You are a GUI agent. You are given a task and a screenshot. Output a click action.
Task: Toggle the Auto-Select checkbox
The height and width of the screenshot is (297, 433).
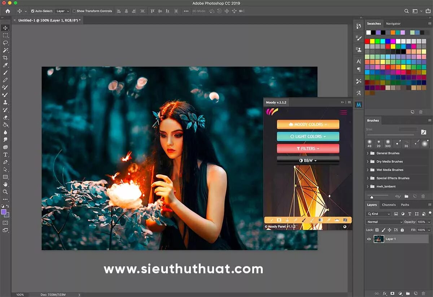33,11
